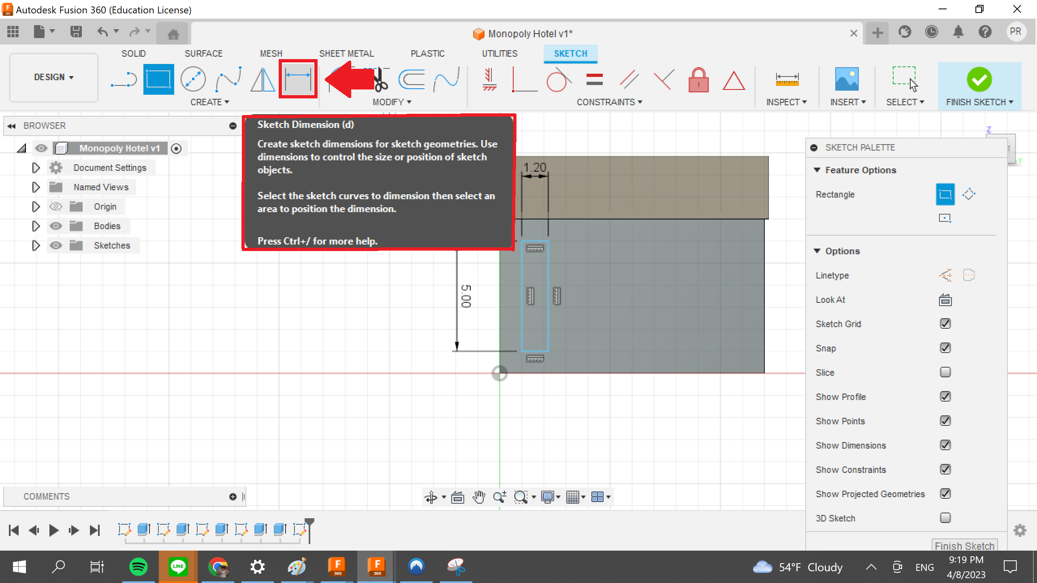Hide the Bodies folder with its eye toggle
This screenshot has width=1037, height=583.
coord(56,226)
